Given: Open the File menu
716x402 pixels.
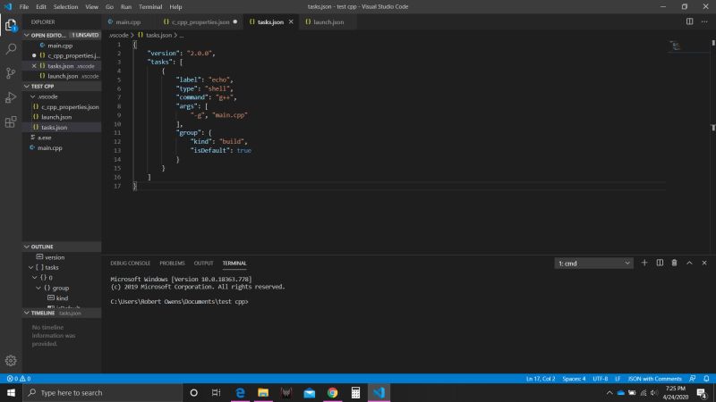Looking at the screenshot, I should [24, 7].
